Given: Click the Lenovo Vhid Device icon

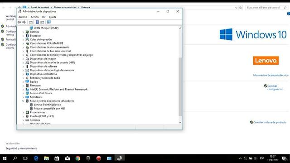Looking at the screenshot, I should (x=27, y=93).
